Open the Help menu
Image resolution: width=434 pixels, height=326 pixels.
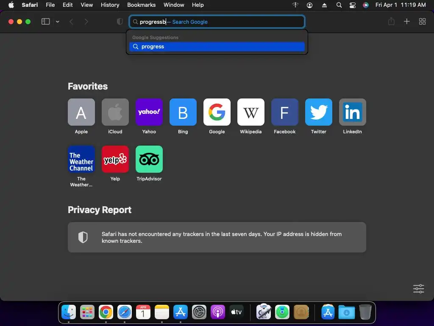198,5
